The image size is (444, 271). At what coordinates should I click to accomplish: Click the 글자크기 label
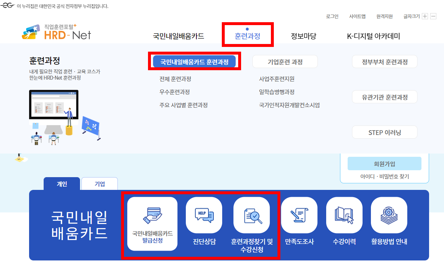(x=412, y=16)
